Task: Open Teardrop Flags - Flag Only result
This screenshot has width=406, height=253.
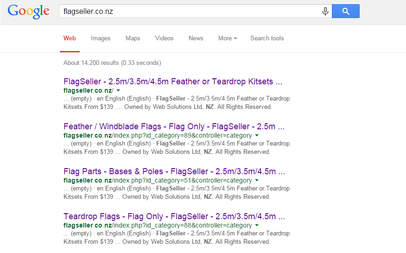Action: coord(174,216)
